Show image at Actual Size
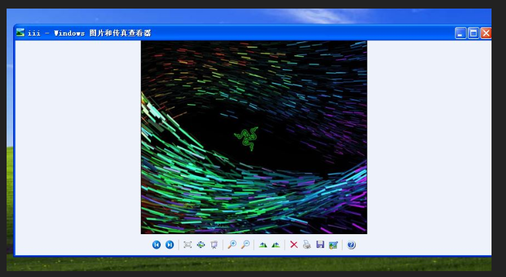The width and height of the screenshot is (506, 277). tap(201, 245)
